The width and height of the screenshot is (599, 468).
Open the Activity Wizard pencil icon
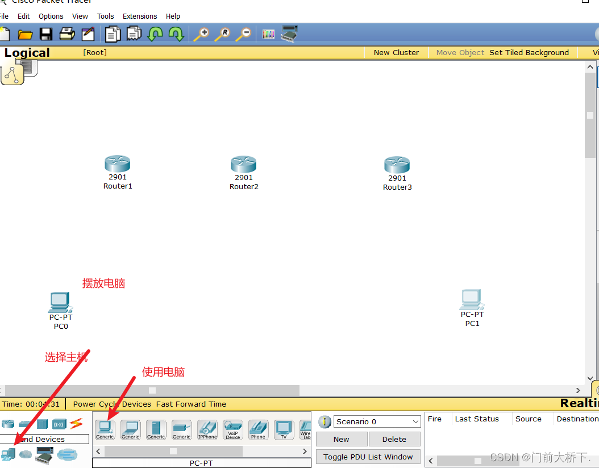[88, 34]
